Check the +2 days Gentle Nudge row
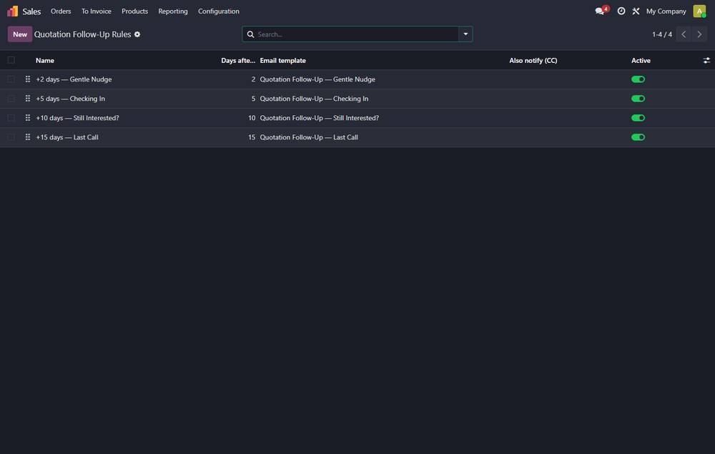Screen dimensions: 715x454 (11, 79)
